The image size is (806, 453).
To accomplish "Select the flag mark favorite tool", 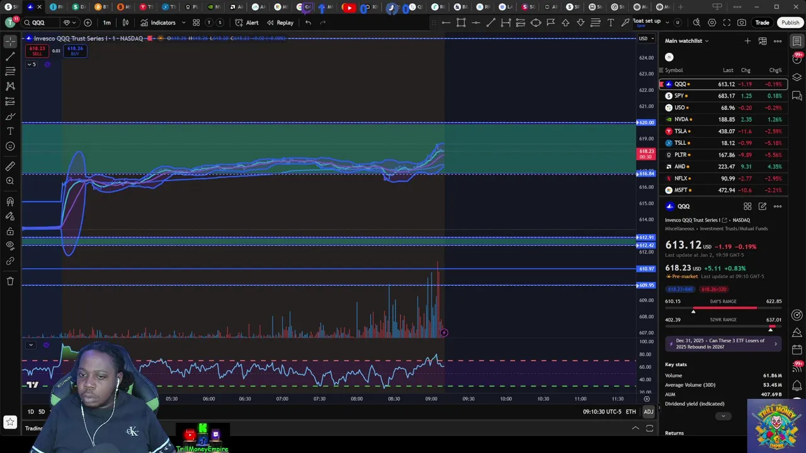I will point(550,23).
